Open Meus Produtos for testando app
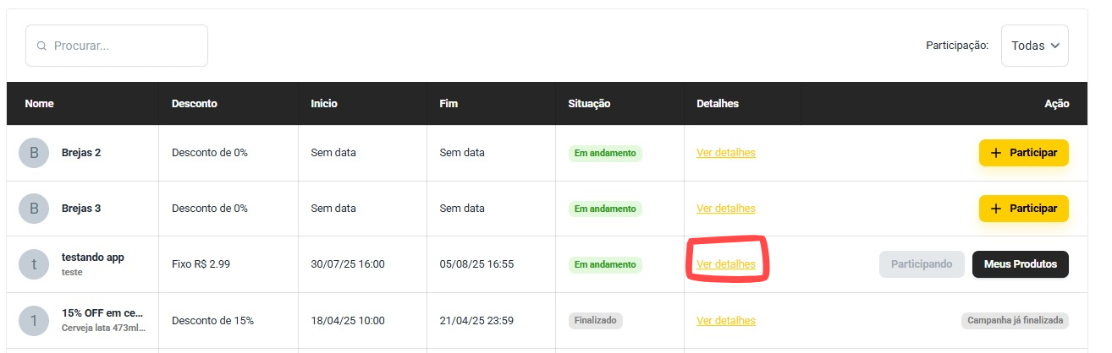1112x353 pixels. click(1021, 264)
